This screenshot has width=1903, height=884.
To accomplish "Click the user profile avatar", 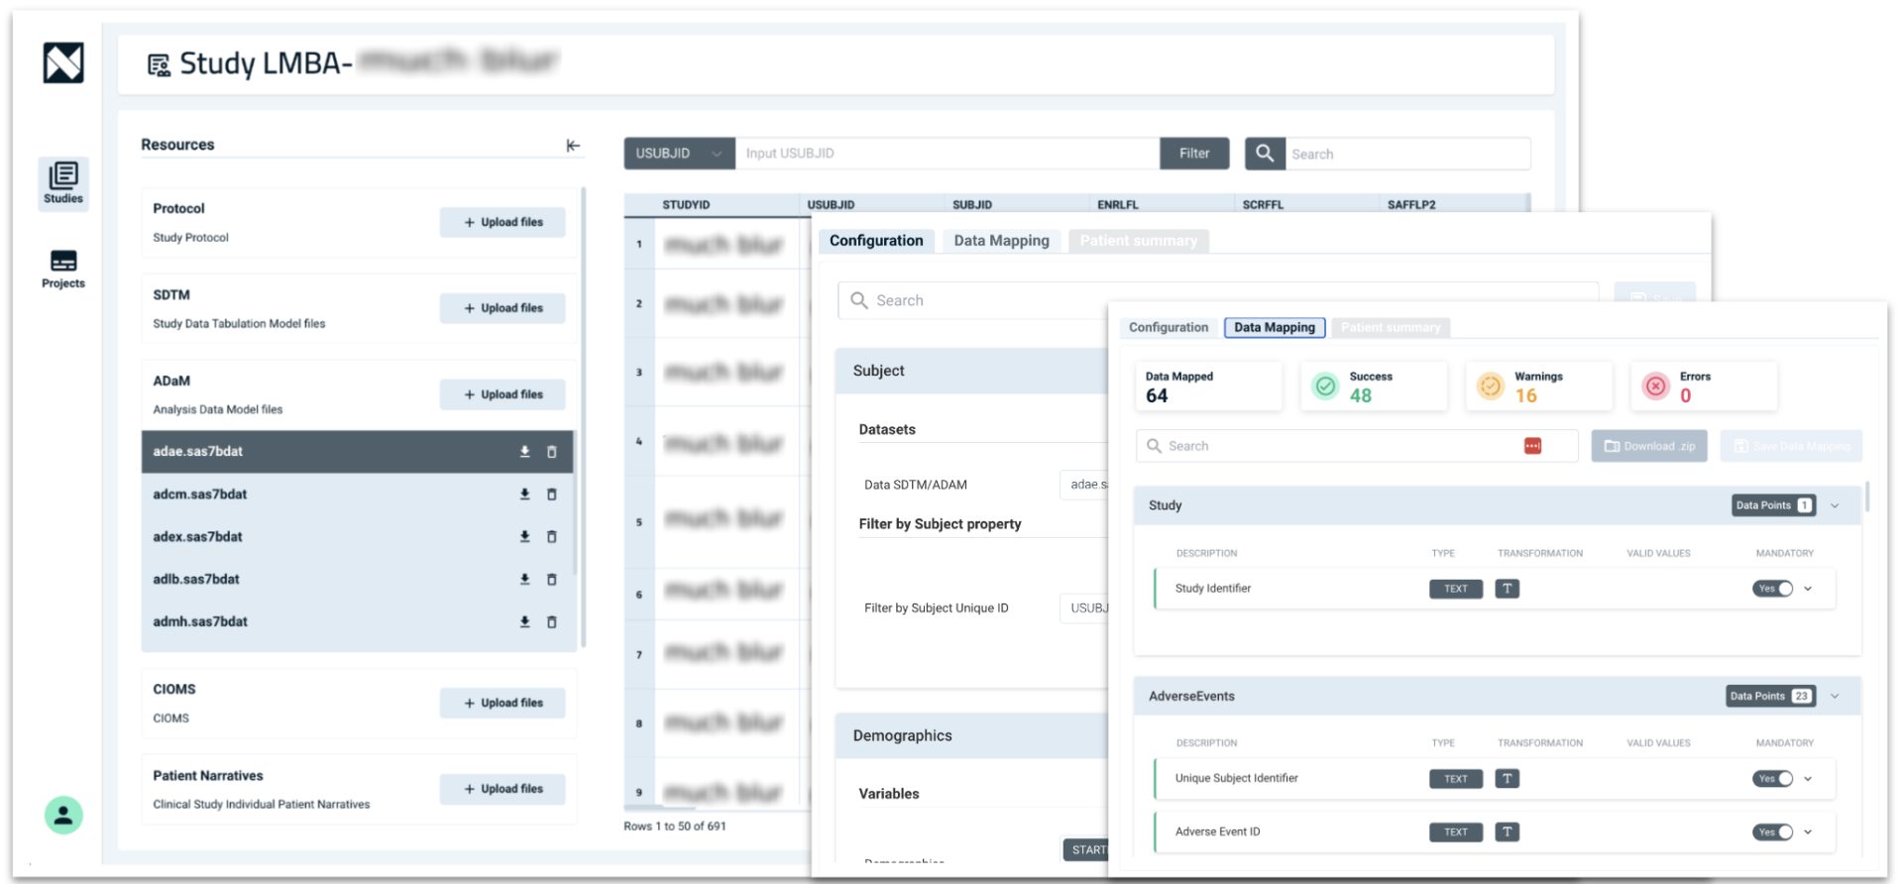I will click(x=63, y=816).
